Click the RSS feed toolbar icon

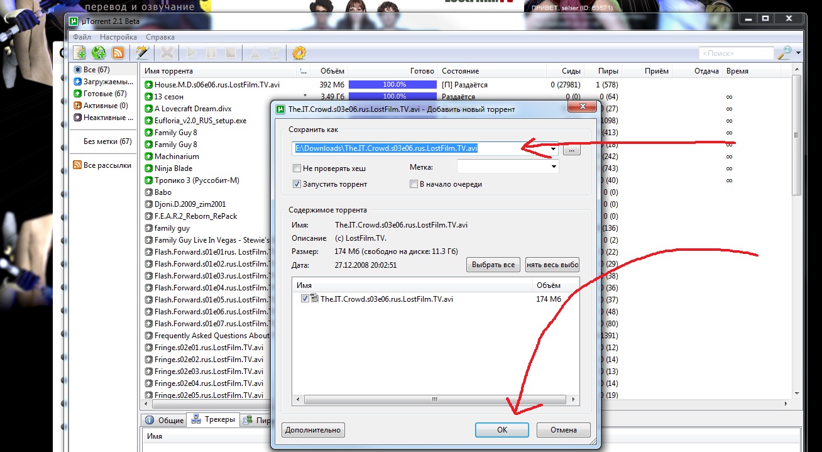tap(118, 53)
